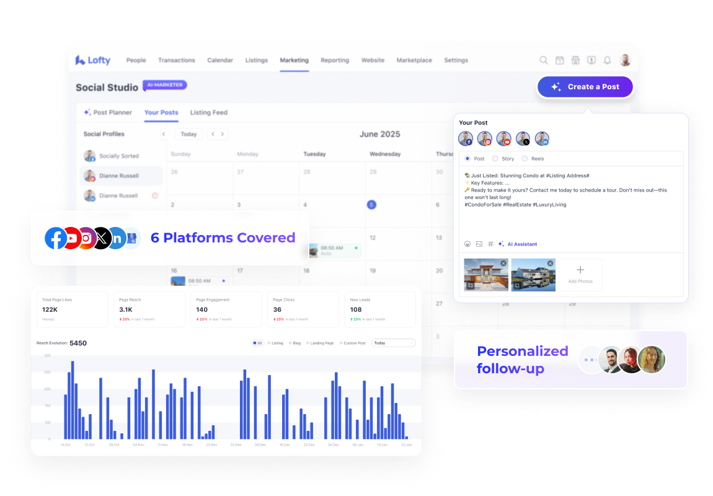Remove the first house photo
This screenshot has width=713, height=496.
pos(503,263)
